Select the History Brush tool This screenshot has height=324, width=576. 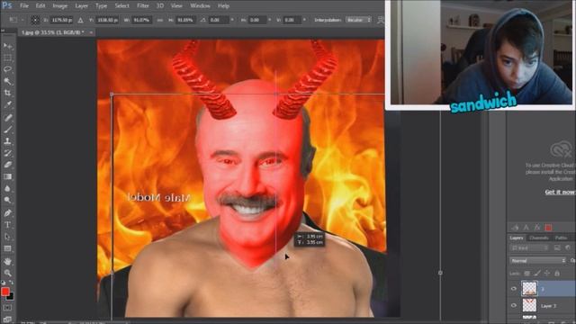(x=7, y=153)
